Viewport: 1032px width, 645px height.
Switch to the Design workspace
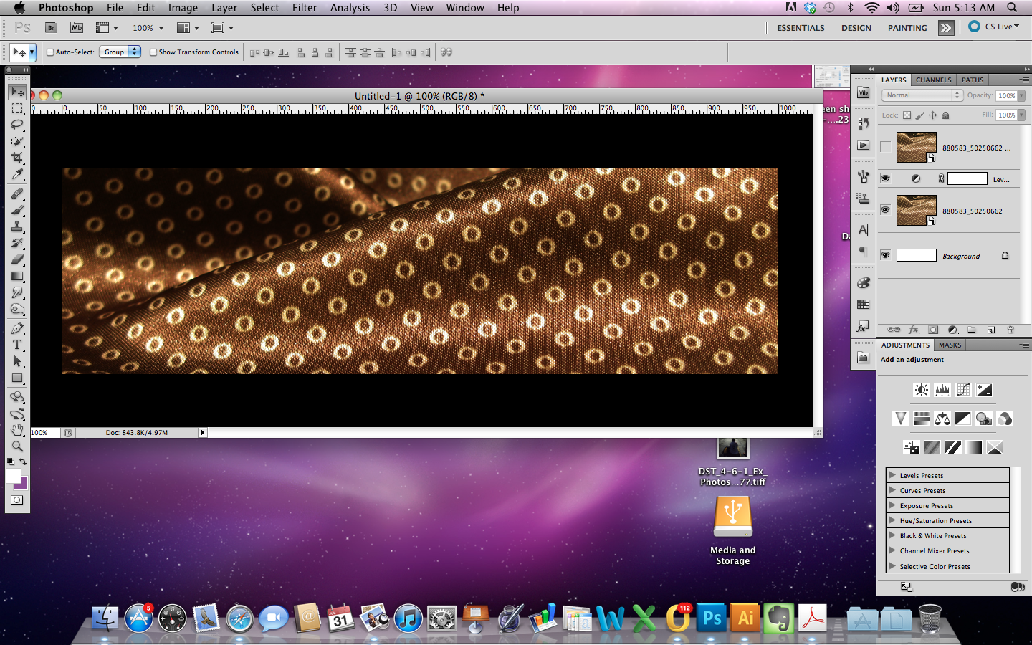(x=856, y=28)
